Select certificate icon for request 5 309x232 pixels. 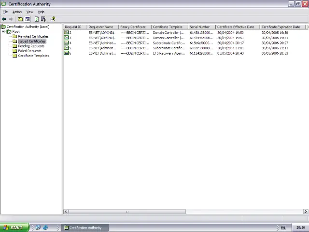point(67,48)
